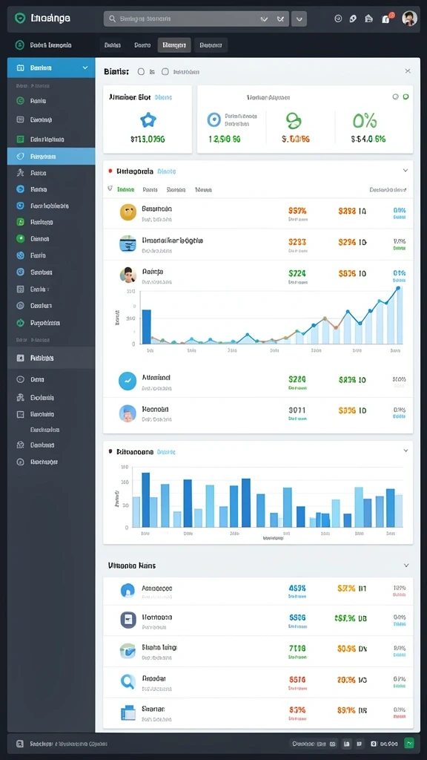Select the highlighted third tab in top navigation
Viewport: 427px width, 760px height.
coord(174,45)
